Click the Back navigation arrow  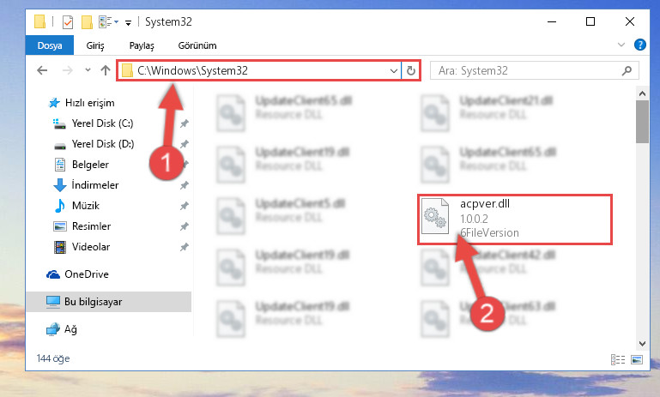42,70
